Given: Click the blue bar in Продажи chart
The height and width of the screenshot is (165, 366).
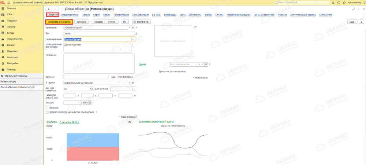Looking at the screenshot, I should (93, 140).
